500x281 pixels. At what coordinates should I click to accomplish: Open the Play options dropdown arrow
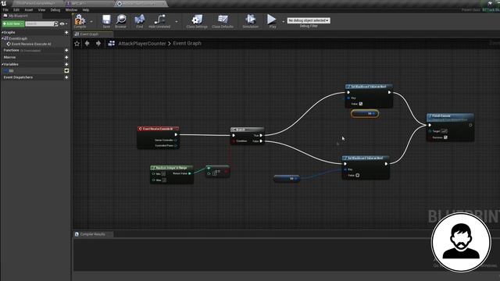click(283, 22)
